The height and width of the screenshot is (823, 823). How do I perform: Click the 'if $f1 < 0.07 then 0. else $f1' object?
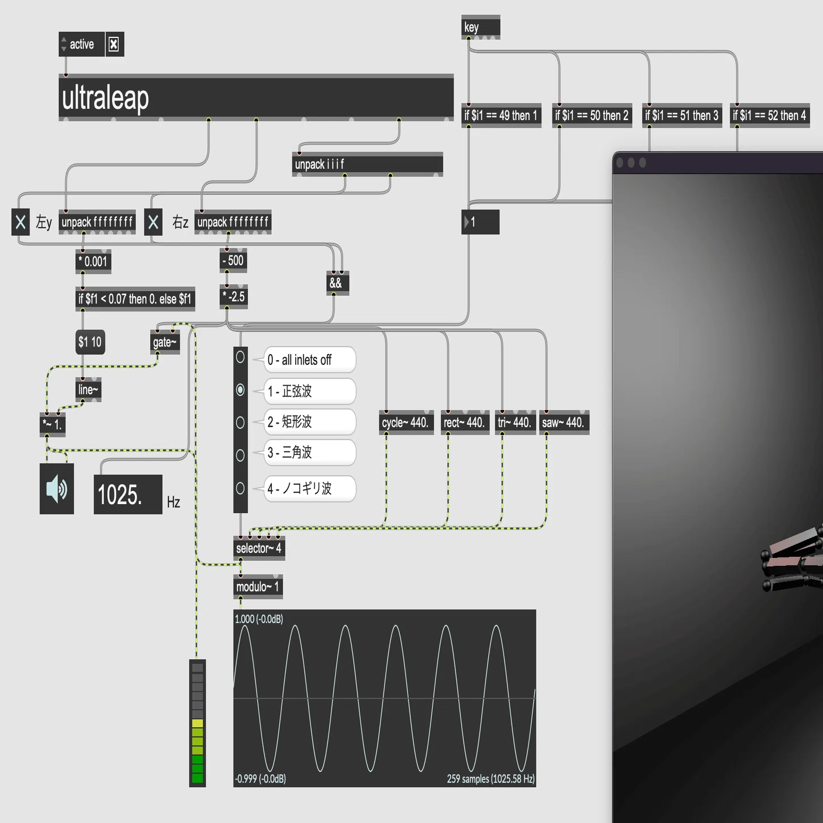pos(135,299)
